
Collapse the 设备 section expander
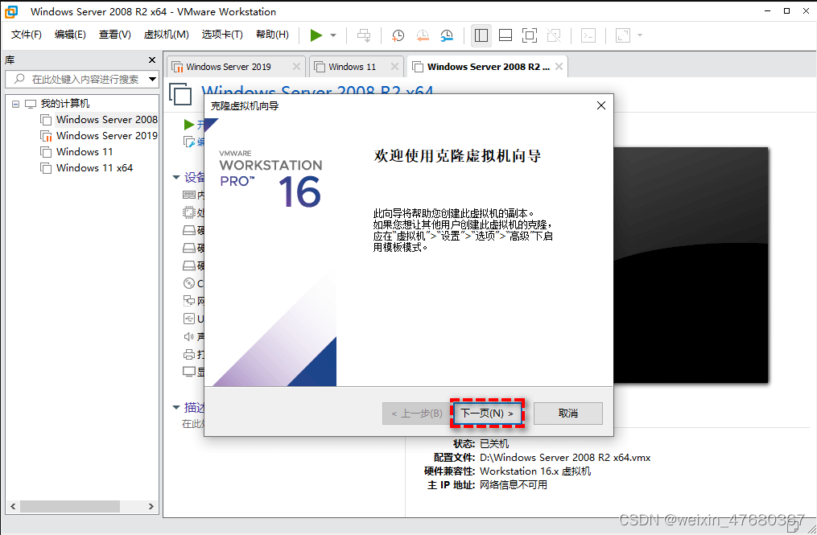pyautogui.click(x=176, y=178)
